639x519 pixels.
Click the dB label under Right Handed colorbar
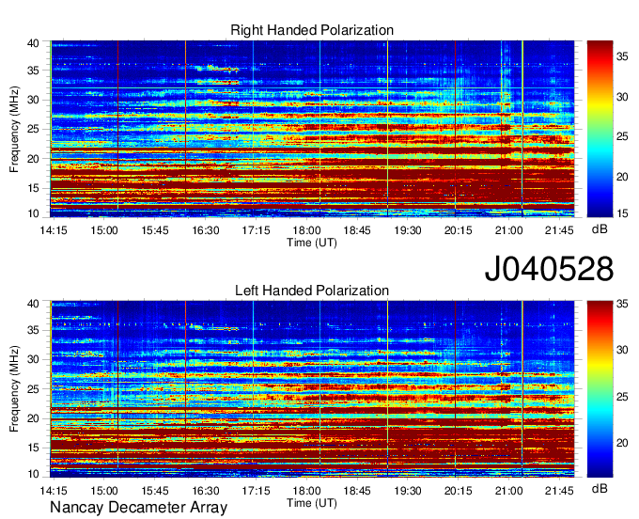(600, 229)
